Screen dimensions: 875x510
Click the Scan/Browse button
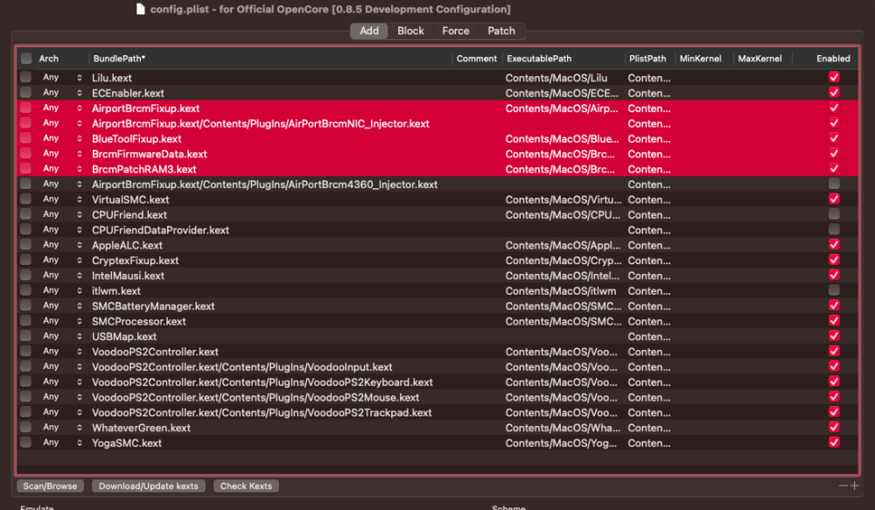pyautogui.click(x=50, y=486)
